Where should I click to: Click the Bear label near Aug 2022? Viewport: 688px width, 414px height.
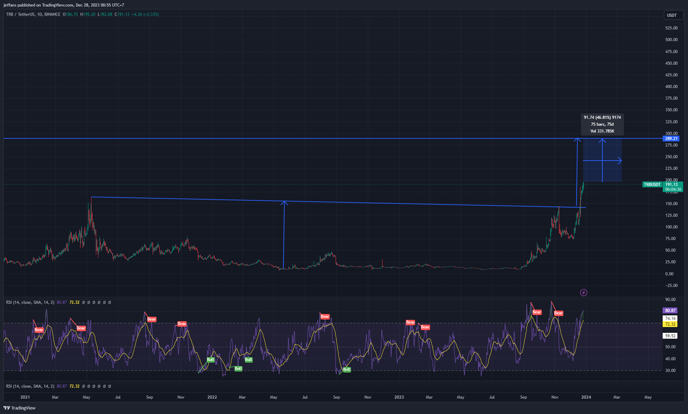325,316
